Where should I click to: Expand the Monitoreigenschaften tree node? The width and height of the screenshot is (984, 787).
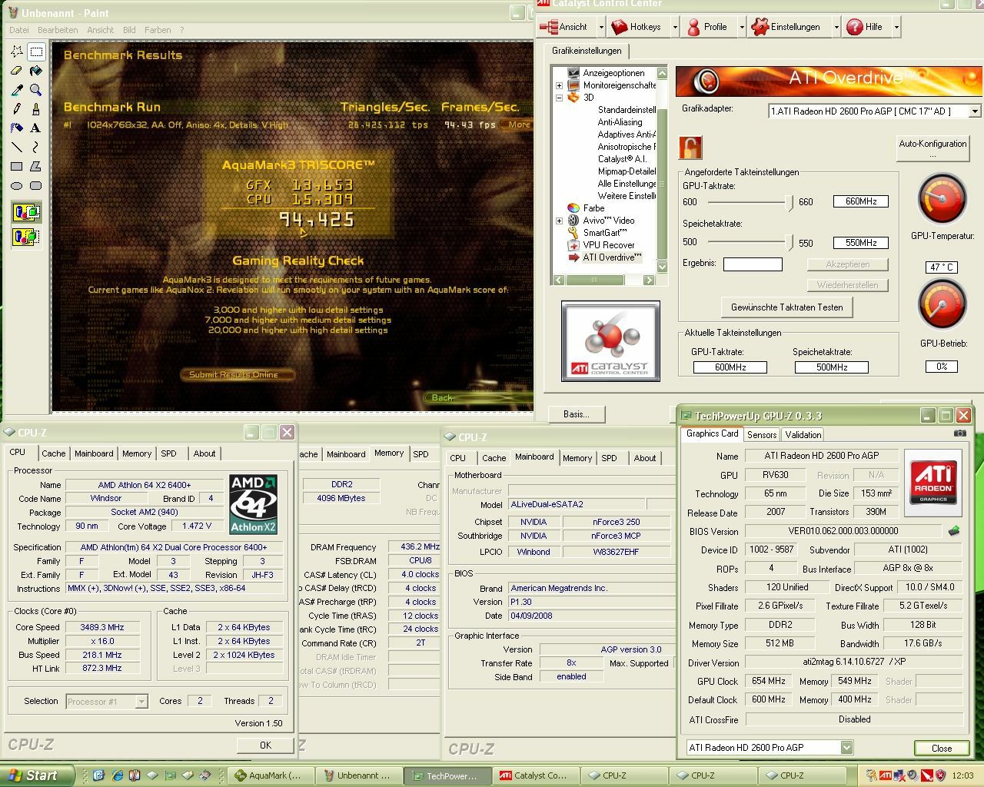(x=560, y=85)
